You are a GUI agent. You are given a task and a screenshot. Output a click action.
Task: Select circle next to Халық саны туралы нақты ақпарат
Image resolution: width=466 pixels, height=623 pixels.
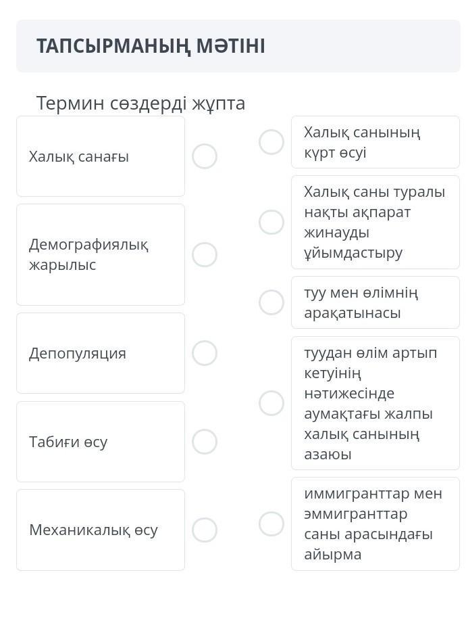(x=271, y=222)
